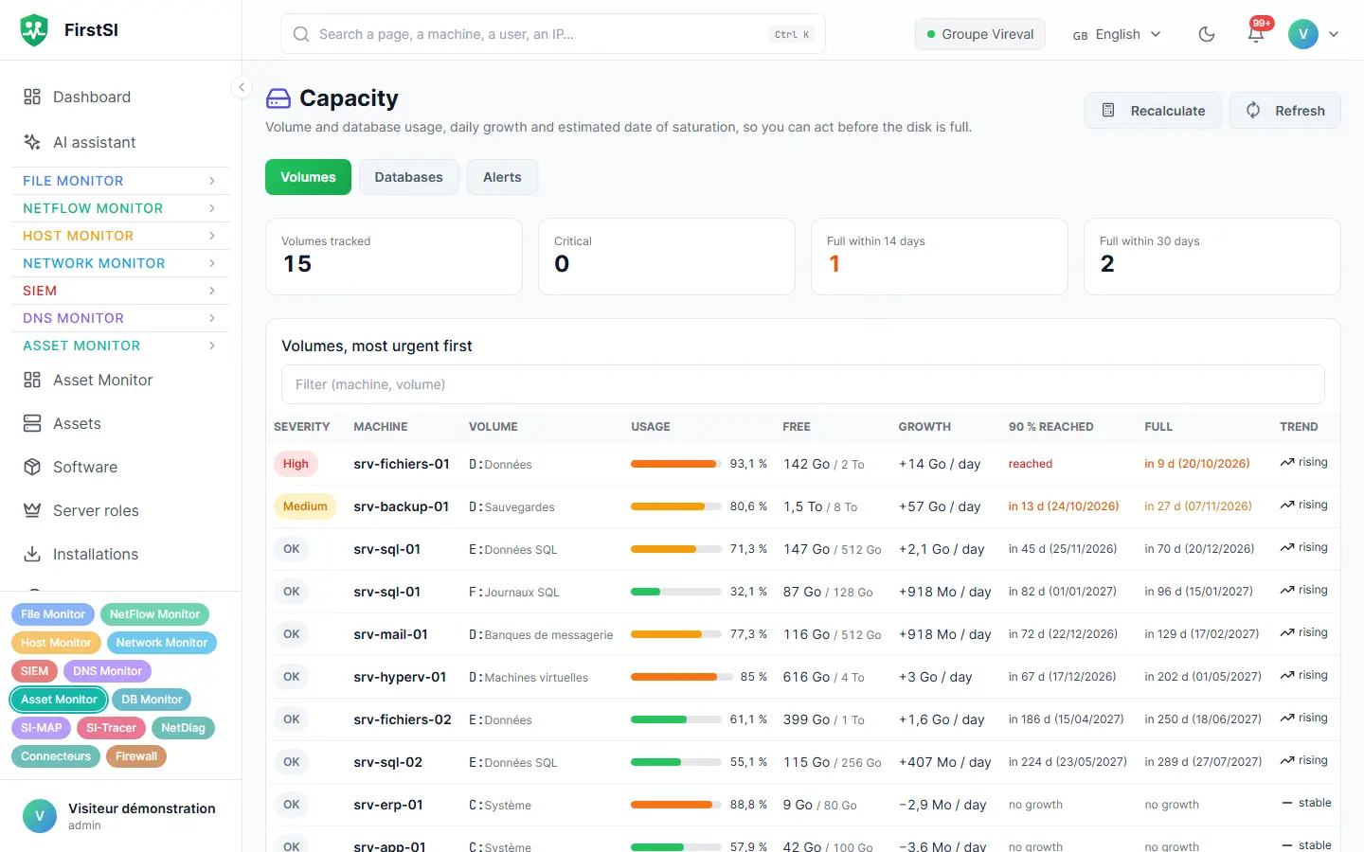Image resolution: width=1364 pixels, height=852 pixels.
Task: Expand the DNS MONITOR section
Action: 120,318
